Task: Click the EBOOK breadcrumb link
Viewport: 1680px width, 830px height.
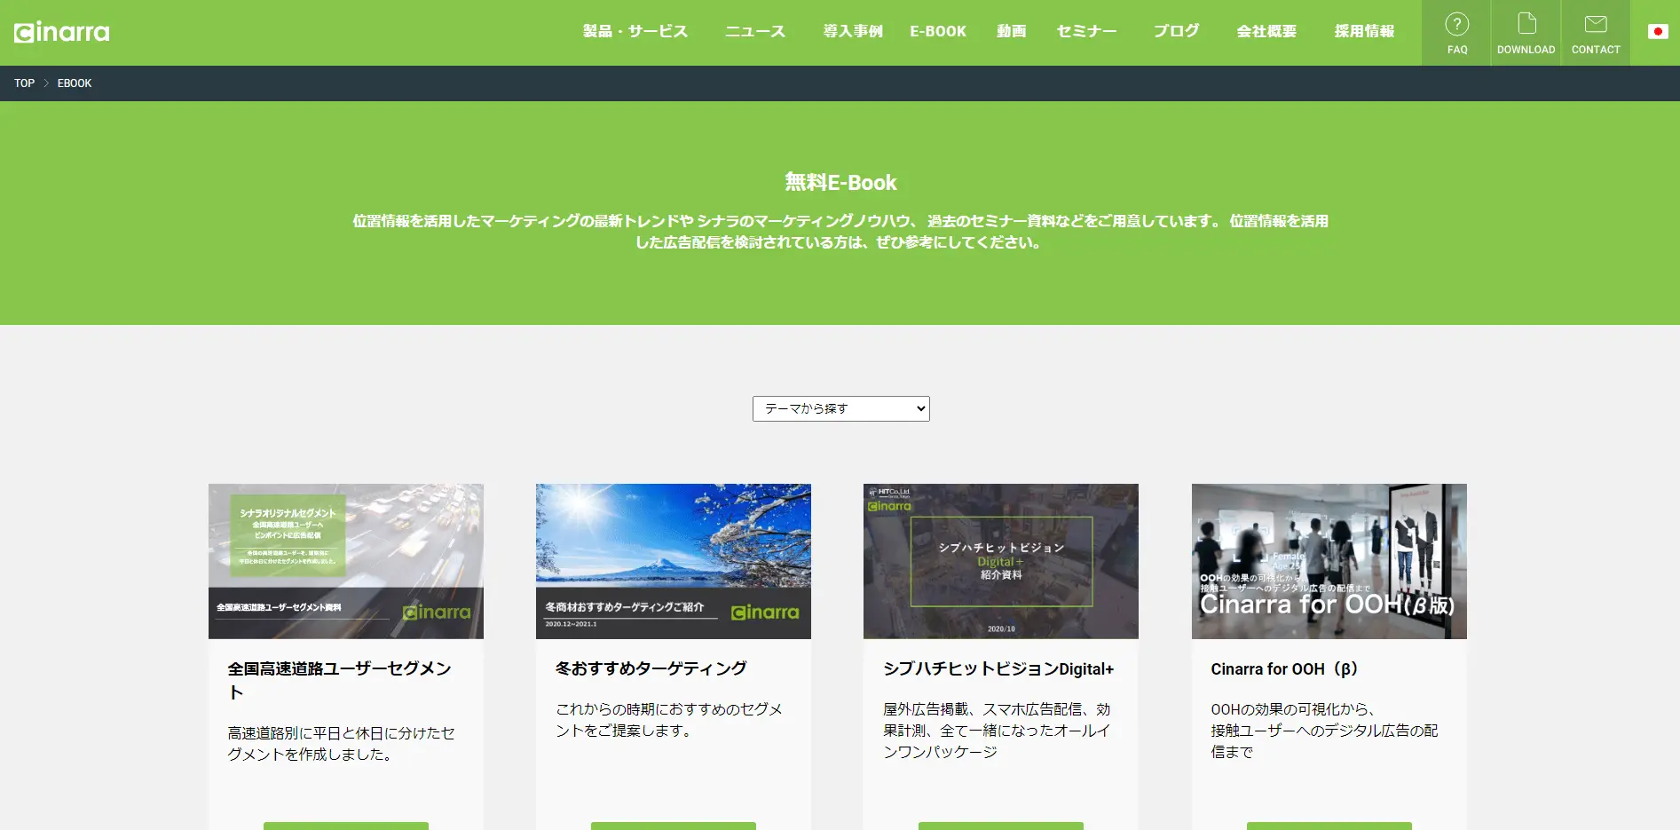Action: point(75,83)
